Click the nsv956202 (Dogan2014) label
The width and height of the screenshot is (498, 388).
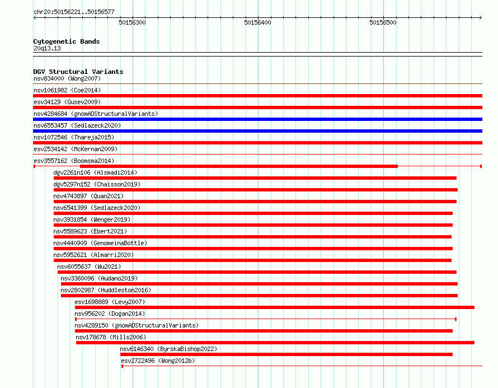pos(110,314)
